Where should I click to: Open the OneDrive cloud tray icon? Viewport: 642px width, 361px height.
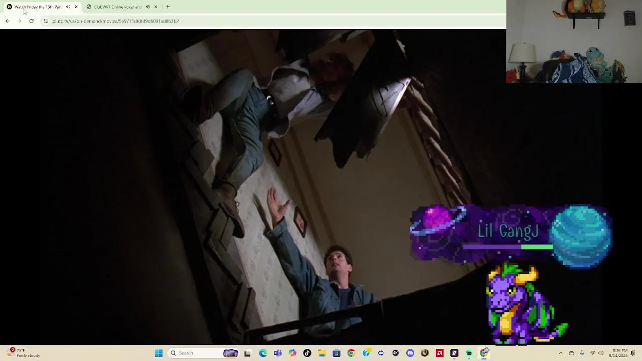coord(571,353)
